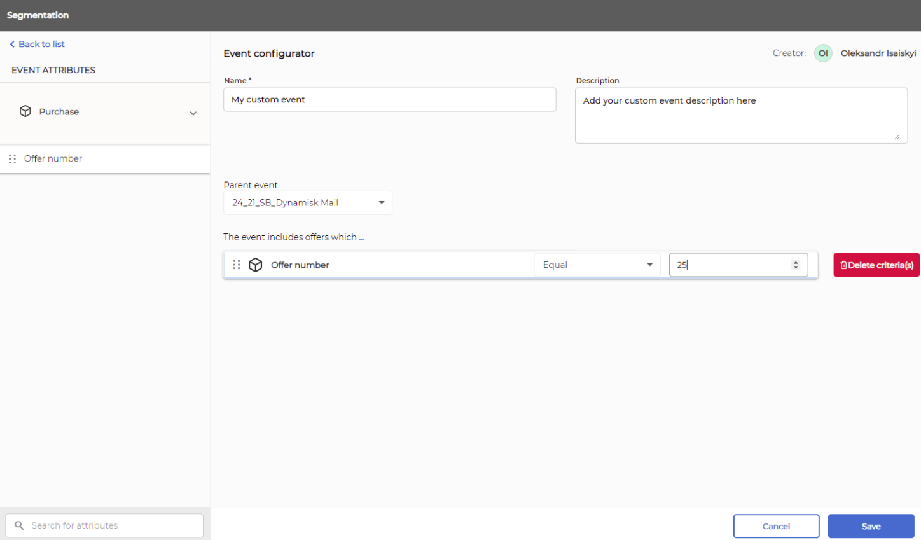Image resolution: width=921 pixels, height=540 pixels.
Task: Click the OI creator avatar
Action: 823,53
